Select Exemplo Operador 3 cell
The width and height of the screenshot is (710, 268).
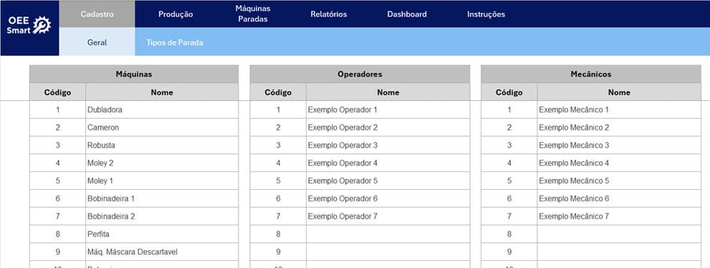pyautogui.click(x=388, y=145)
